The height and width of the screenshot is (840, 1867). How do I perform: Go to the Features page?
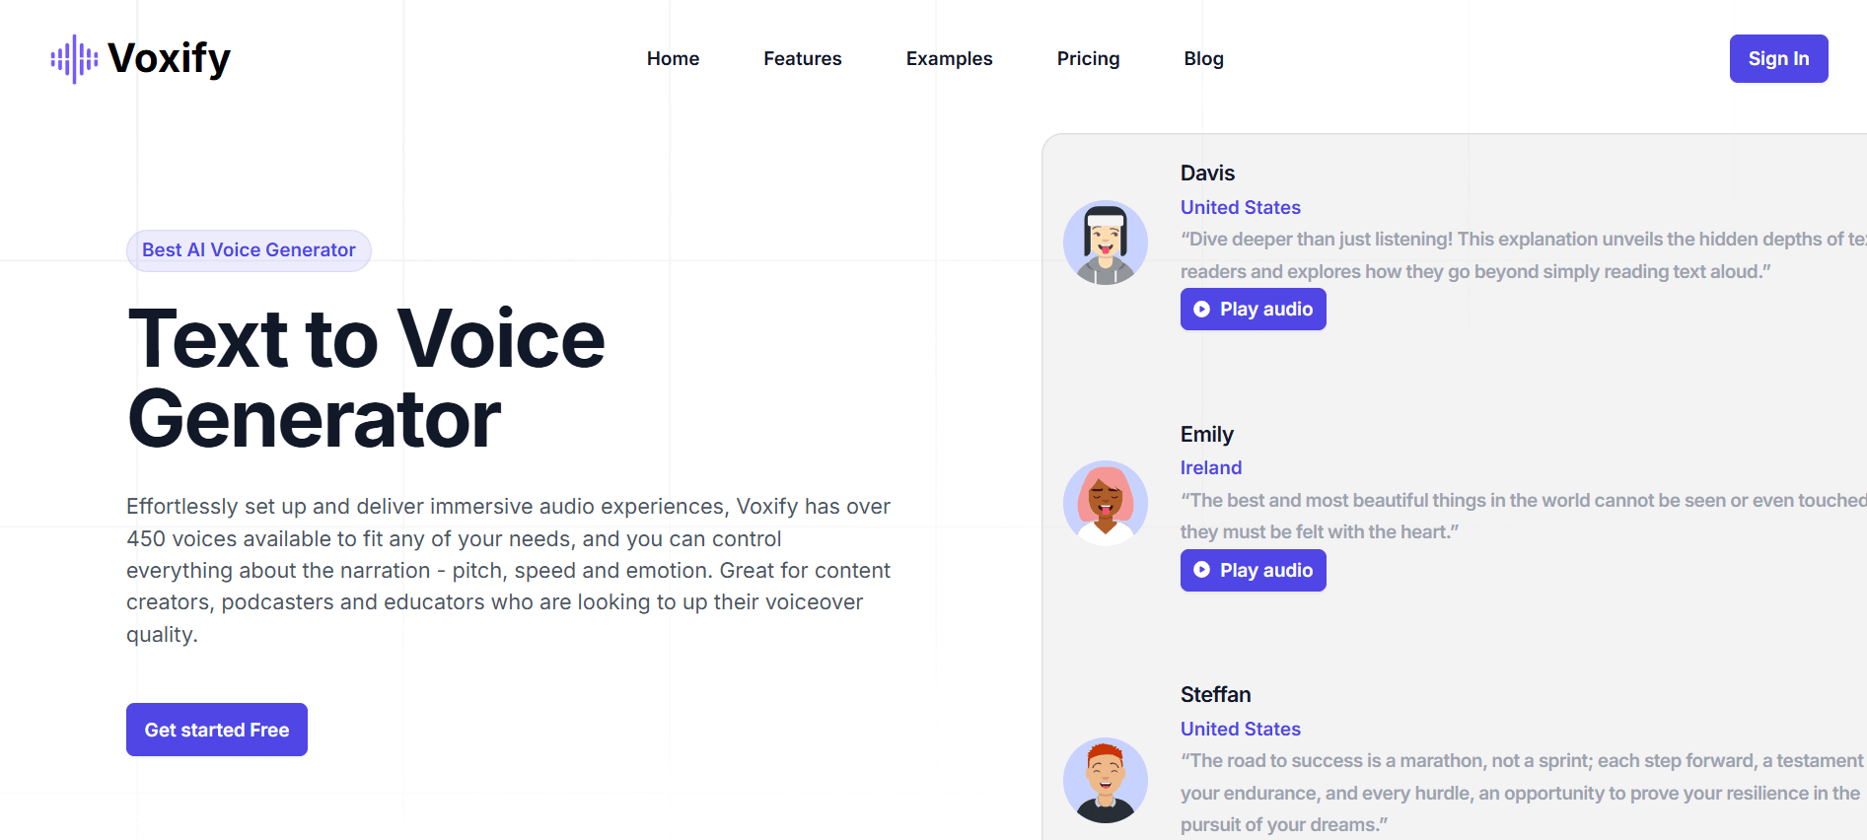(x=802, y=58)
